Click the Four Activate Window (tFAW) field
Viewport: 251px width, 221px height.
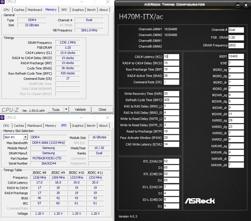coord(171,138)
